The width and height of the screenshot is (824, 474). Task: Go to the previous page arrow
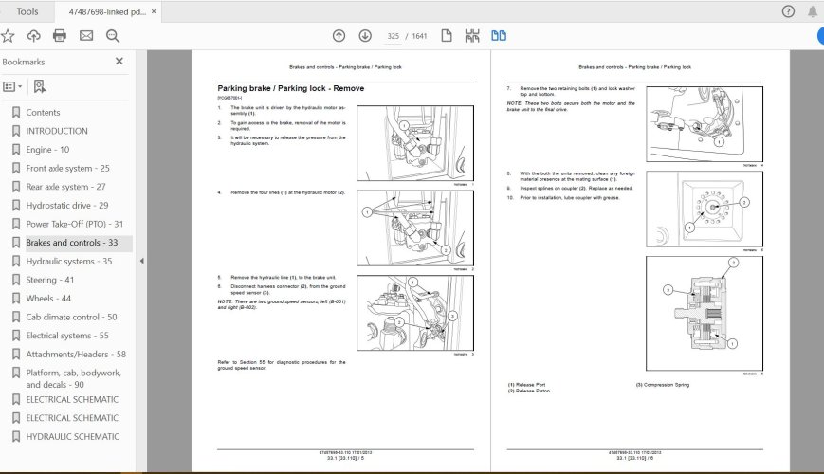[x=339, y=36]
